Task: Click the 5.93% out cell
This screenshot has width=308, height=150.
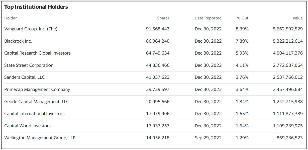Action: pos(242,53)
